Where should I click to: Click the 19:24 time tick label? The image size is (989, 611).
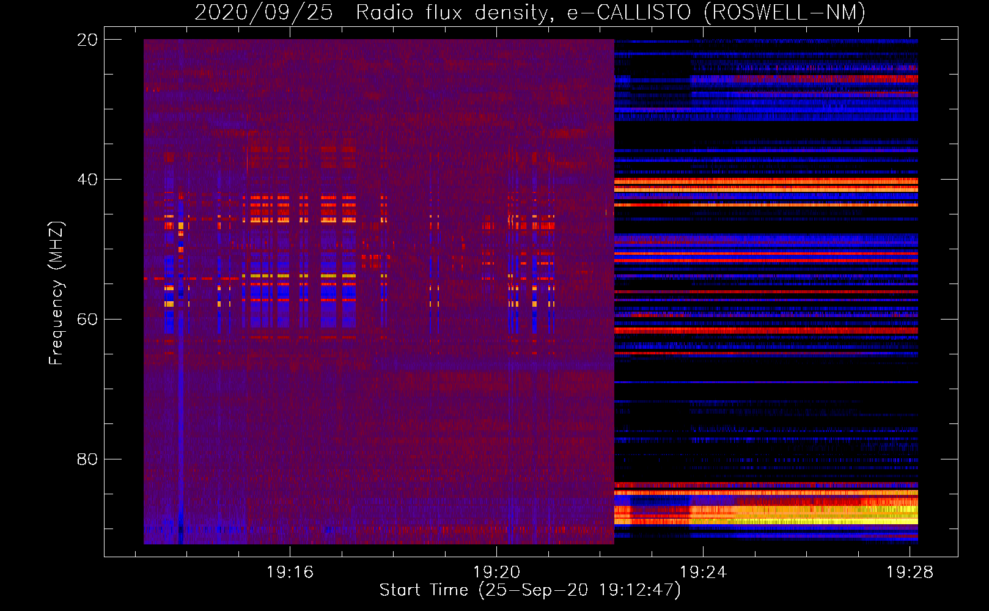tap(703, 572)
